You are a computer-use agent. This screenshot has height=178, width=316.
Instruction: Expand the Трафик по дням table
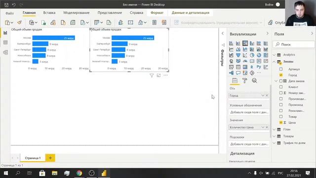point(274,143)
